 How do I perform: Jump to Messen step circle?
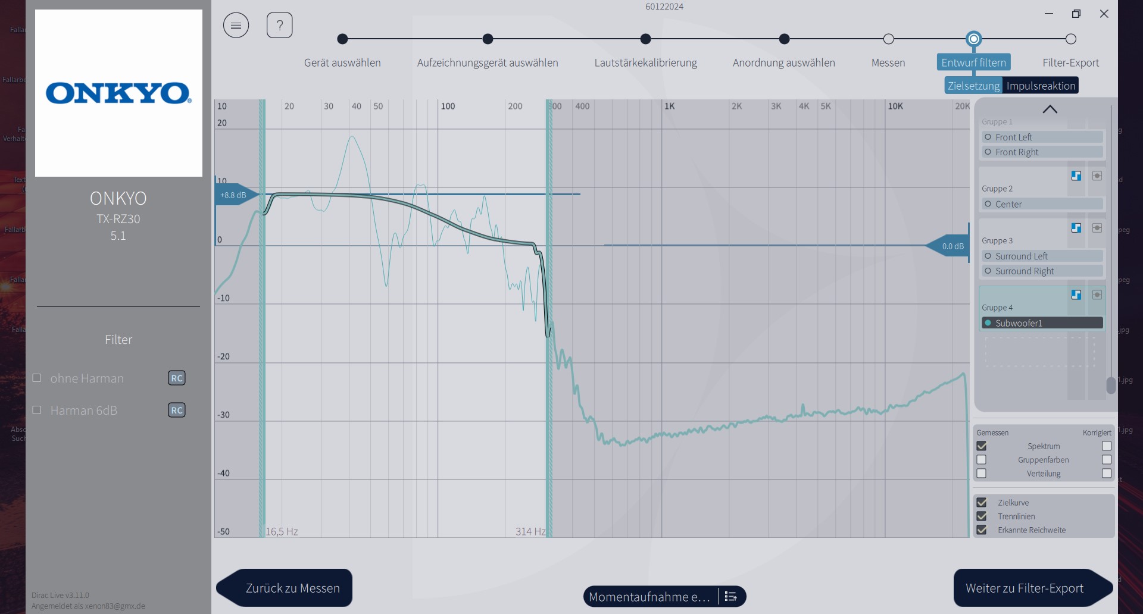click(889, 39)
